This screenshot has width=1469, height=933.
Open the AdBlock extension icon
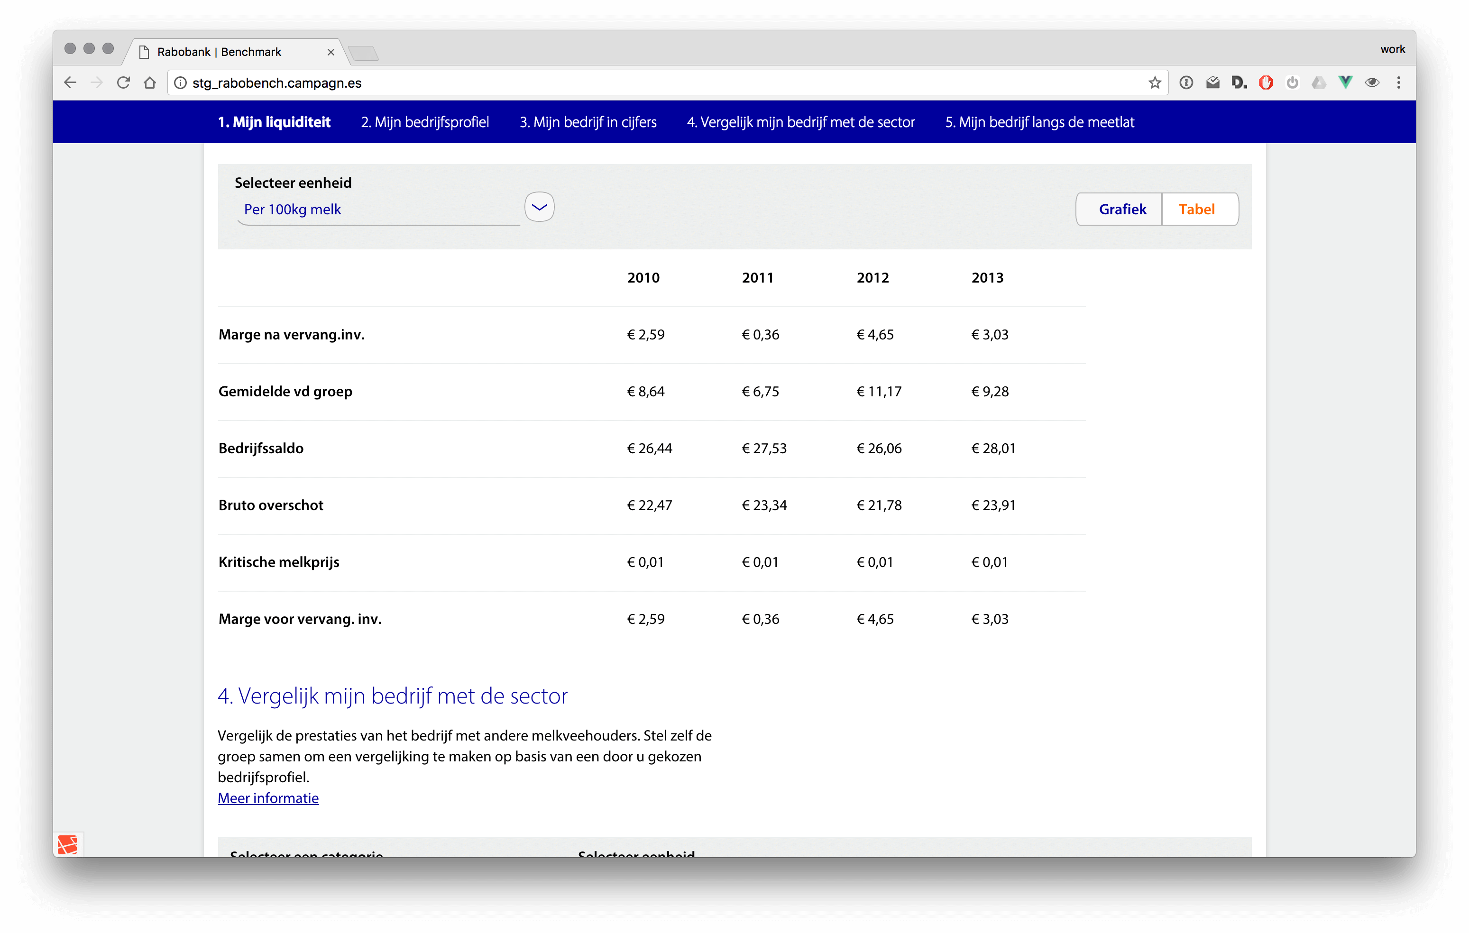pos(1266,82)
